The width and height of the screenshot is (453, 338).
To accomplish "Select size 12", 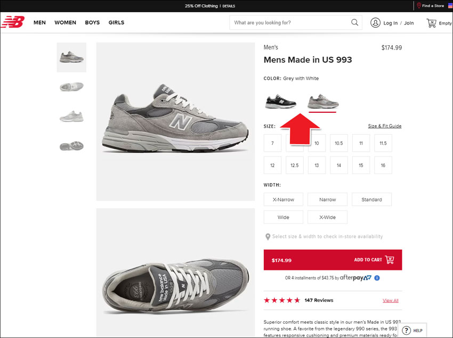I will 272,165.
